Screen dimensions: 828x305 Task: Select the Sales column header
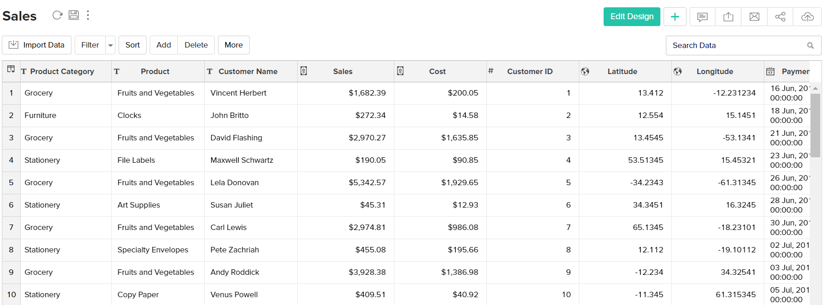click(343, 71)
